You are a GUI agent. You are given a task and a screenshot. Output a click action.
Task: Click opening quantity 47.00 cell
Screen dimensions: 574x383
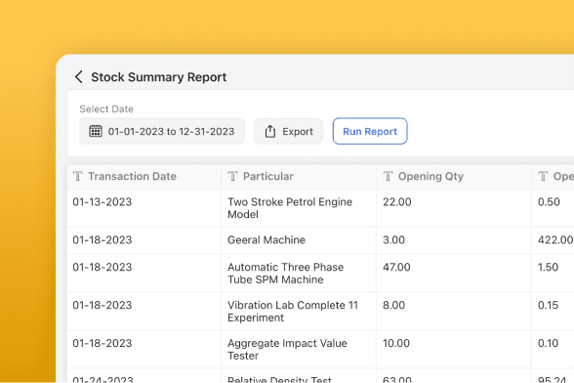pos(454,274)
